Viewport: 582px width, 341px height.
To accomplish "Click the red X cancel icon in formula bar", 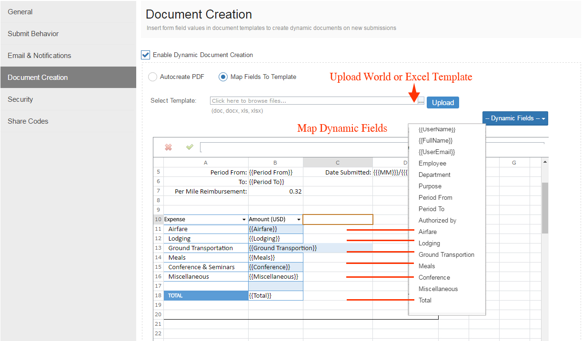I will coord(168,147).
